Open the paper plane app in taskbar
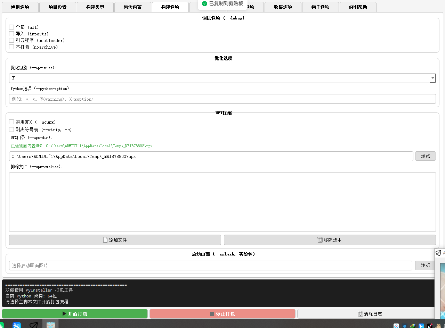 point(33,325)
